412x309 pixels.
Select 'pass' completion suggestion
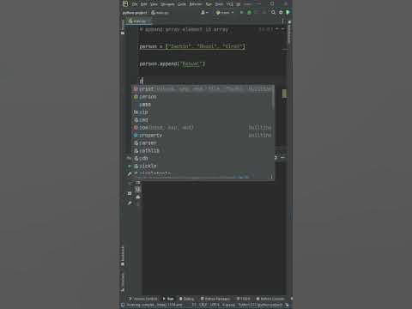click(x=203, y=105)
